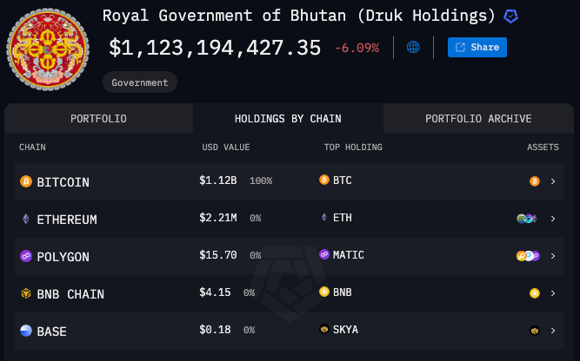Image resolution: width=580 pixels, height=361 pixels.
Task: Switch to the Portfolio tab
Action: [x=98, y=119]
